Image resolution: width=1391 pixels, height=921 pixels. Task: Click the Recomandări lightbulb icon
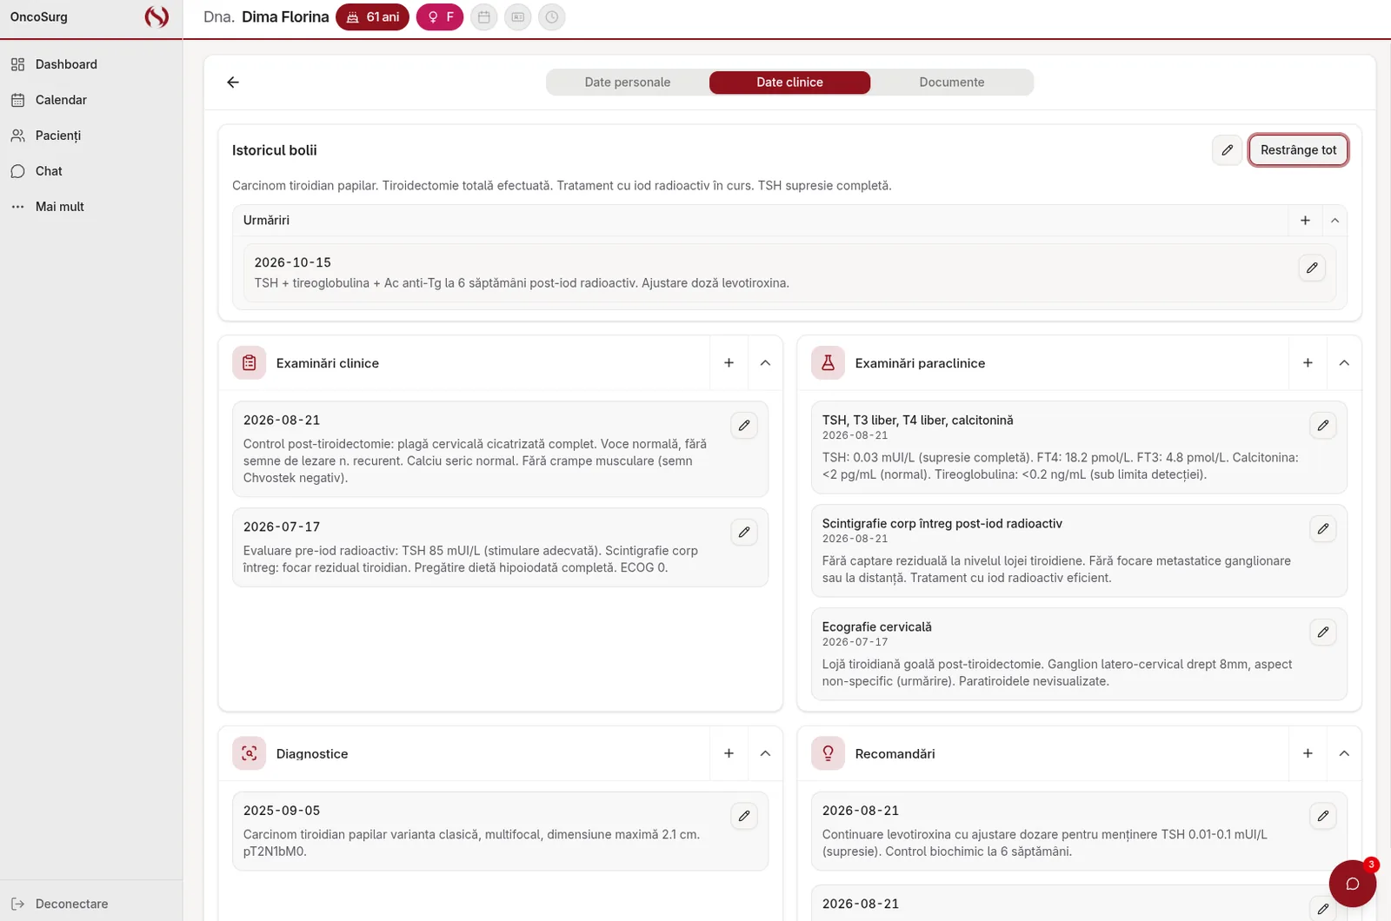point(828,753)
